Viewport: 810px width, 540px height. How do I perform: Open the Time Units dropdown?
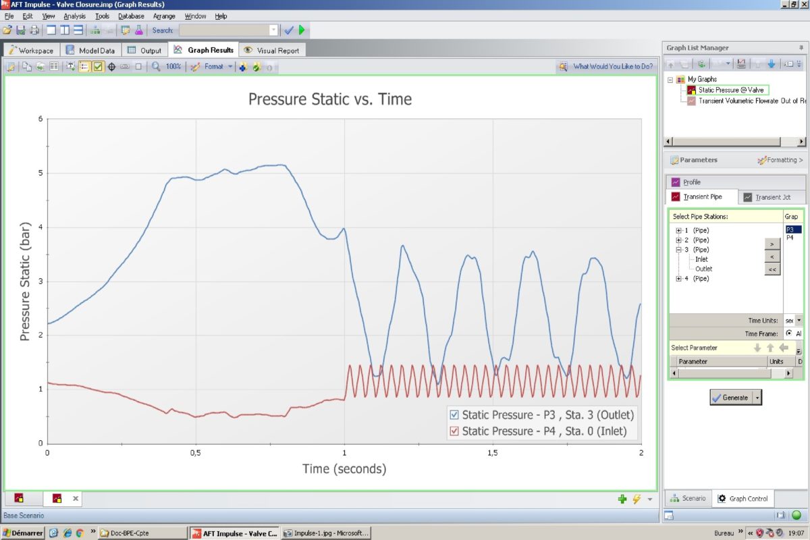(x=799, y=321)
